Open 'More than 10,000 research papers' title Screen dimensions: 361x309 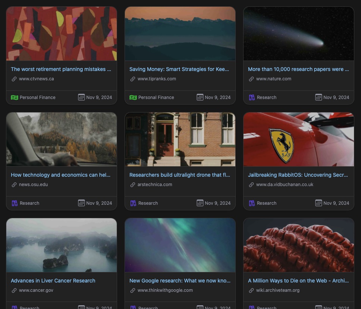click(x=298, y=69)
